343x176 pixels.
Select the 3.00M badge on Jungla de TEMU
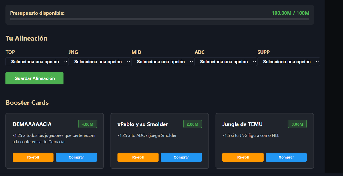[x=297, y=124]
